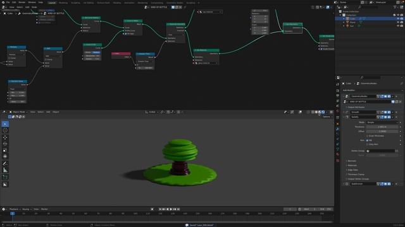Switch to the Geometry Nodes workspace tab
405x227 pixels.
pyautogui.click(x=175, y=3)
